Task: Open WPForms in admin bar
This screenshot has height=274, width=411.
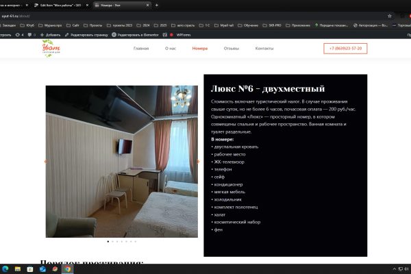Action: tap(184, 35)
